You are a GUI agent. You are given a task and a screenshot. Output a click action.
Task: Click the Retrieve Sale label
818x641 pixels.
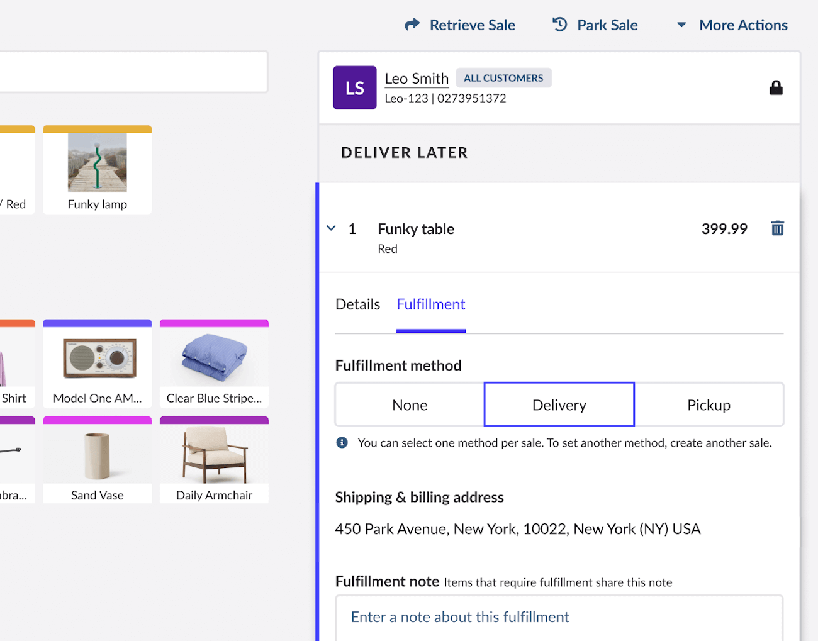pos(473,25)
